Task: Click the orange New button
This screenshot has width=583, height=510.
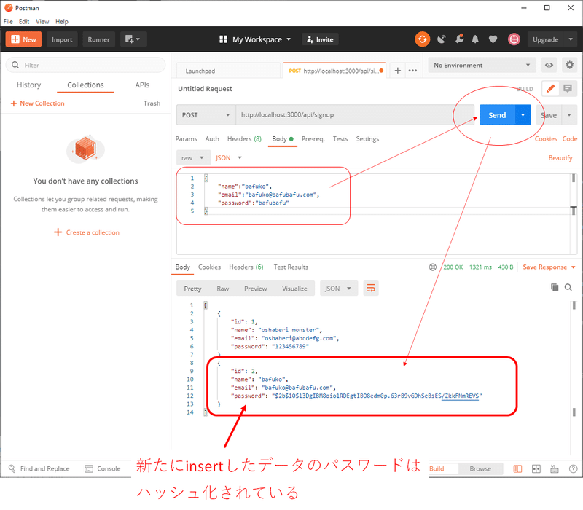Action: tap(23, 39)
